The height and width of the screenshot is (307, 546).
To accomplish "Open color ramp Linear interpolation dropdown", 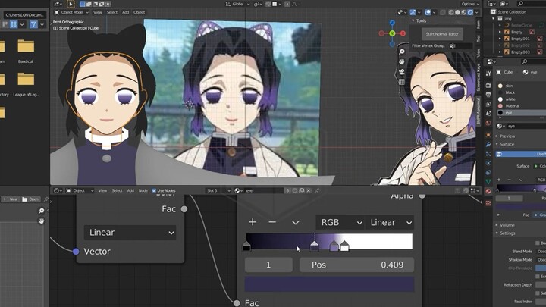I will pos(390,222).
